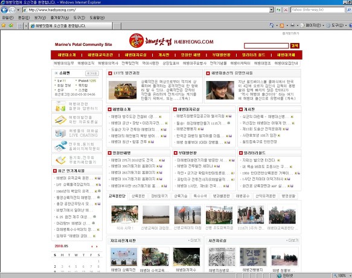Expand the Home button dropdown arrow
352x278 pixels.
tap(277, 25)
